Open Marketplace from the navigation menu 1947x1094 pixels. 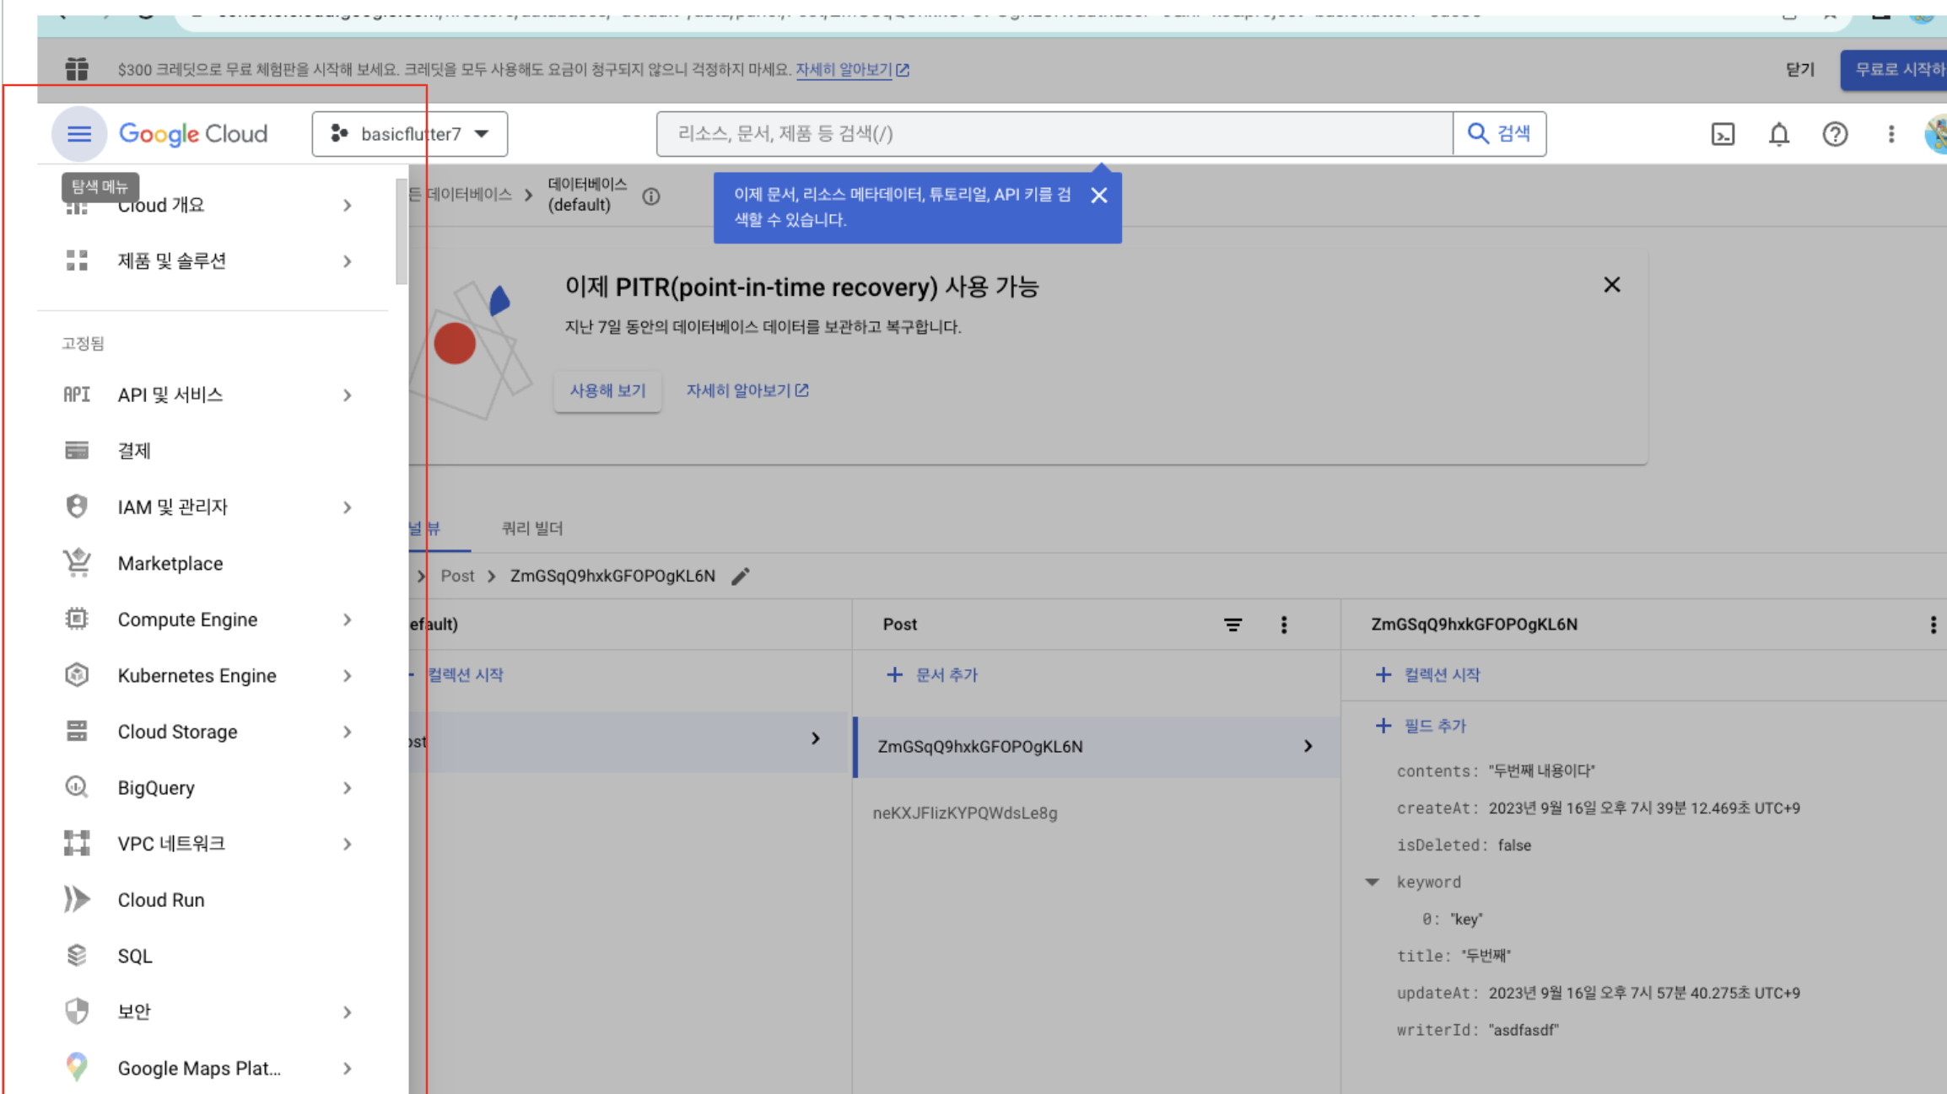pyautogui.click(x=170, y=563)
